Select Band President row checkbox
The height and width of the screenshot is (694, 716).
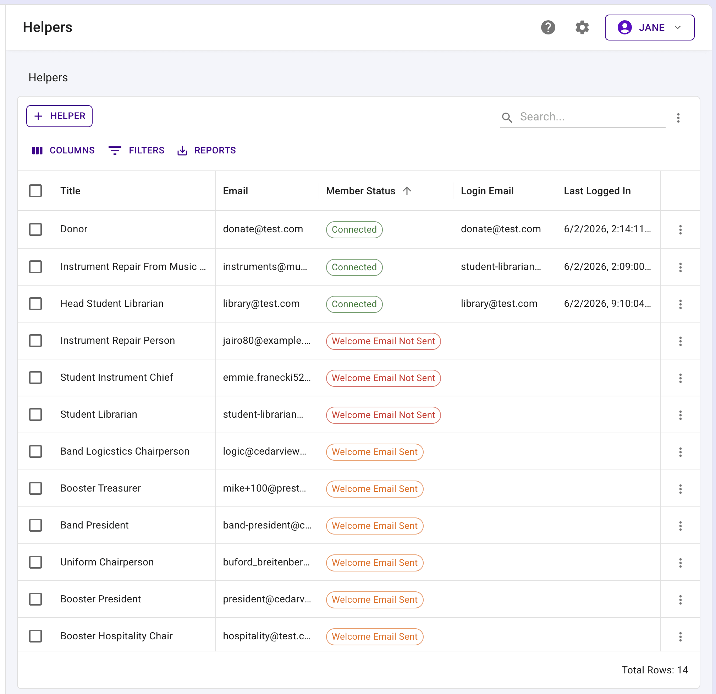coord(35,525)
